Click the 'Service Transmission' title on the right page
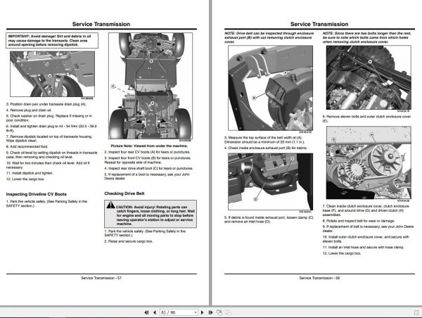 [x=319, y=24]
